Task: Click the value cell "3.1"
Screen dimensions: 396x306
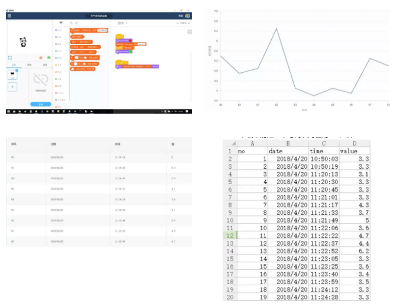Action: pyautogui.click(x=355, y=174)
